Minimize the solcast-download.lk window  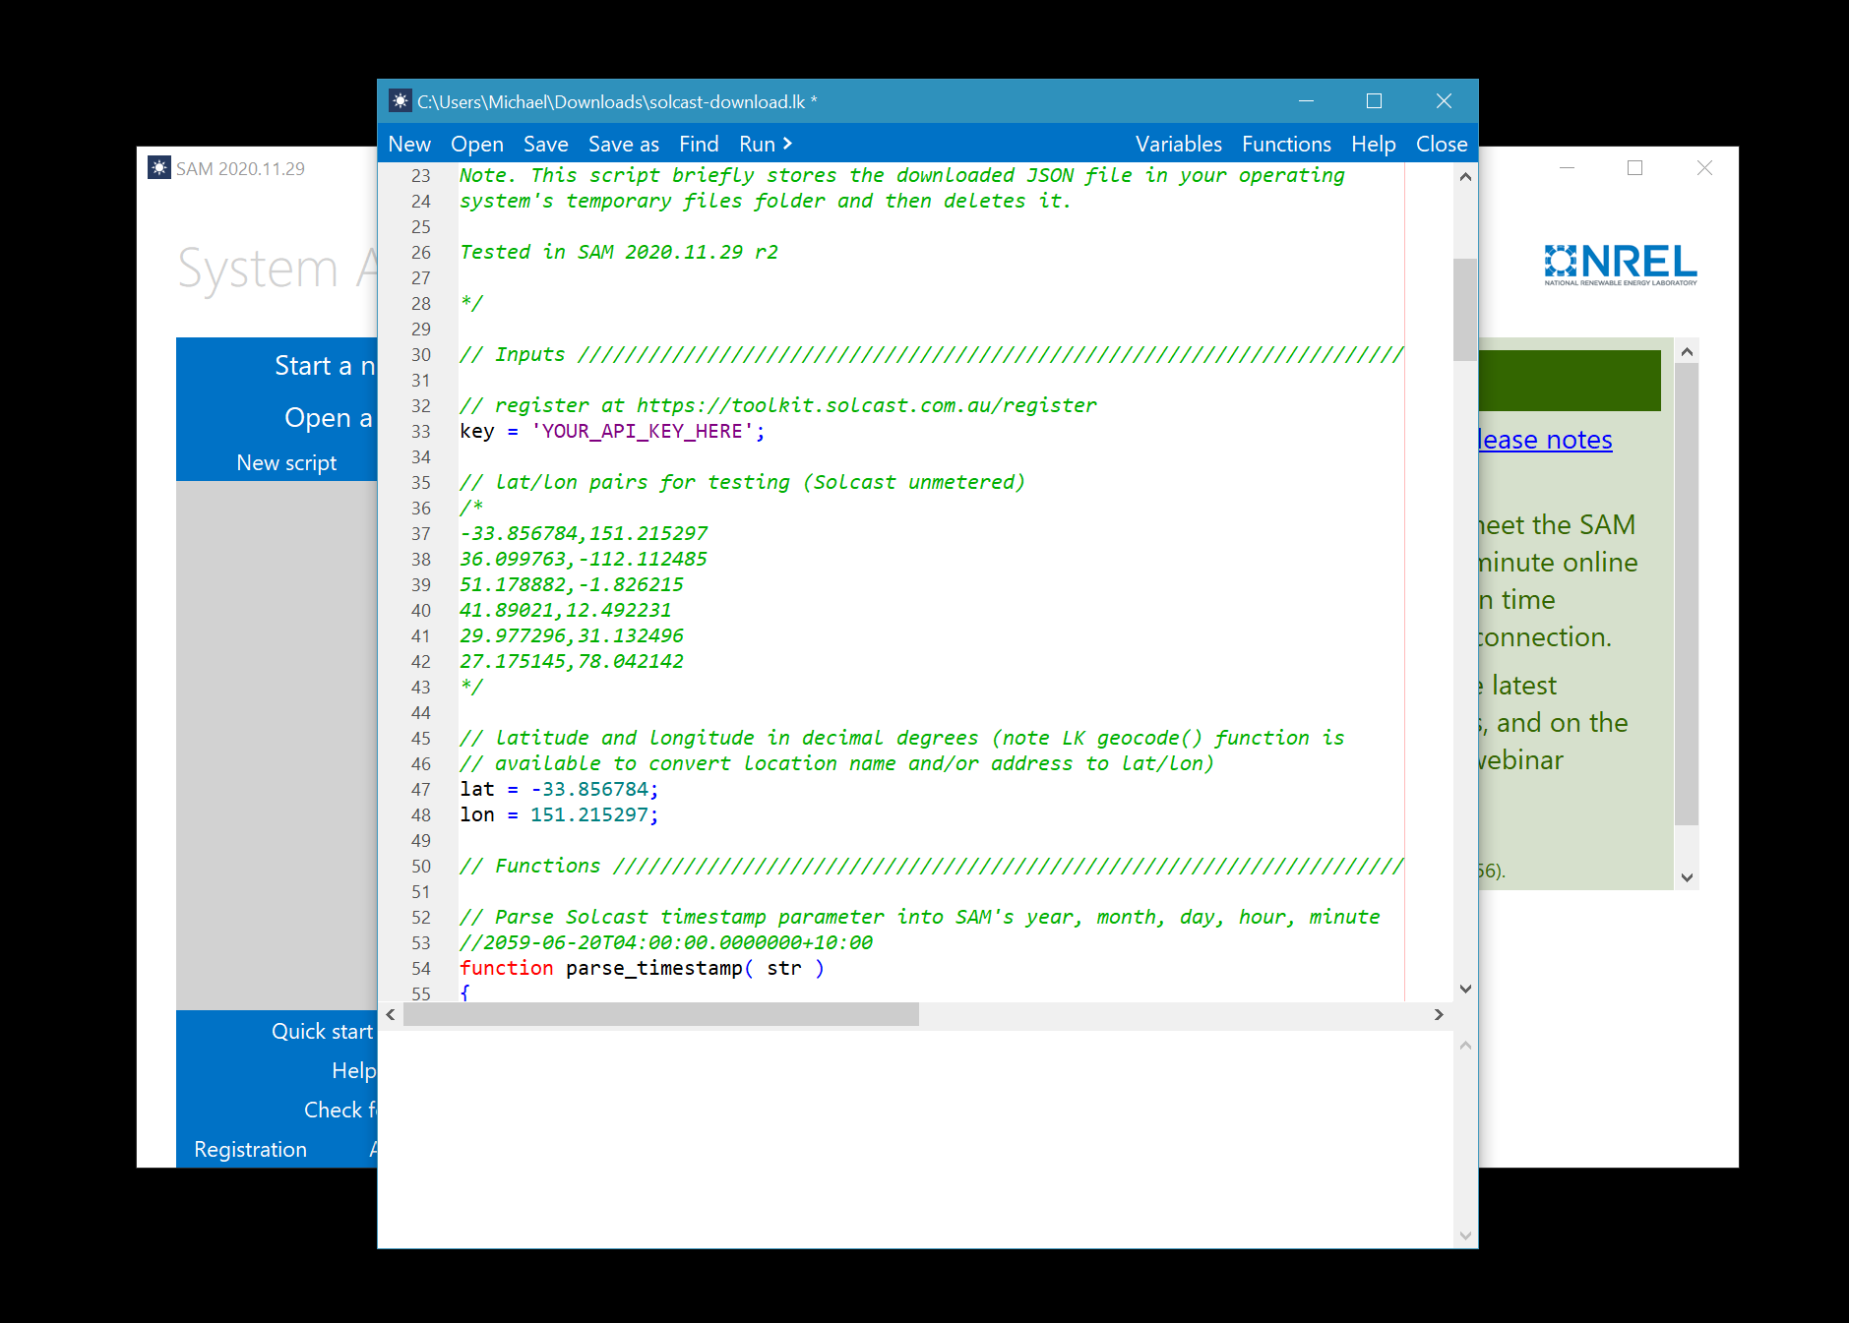click(1306, 101)
